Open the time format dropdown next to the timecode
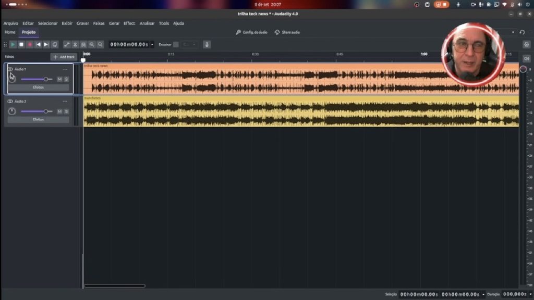534x300 pixels. point(152,45)
